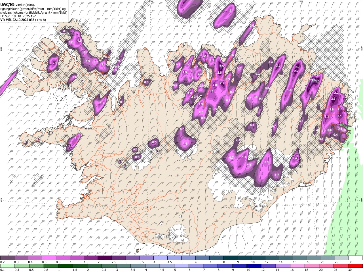Click the valid time line 'VT: Mið. 22.10.2025 03Z (+60 h)'
The image size is (363, 272).
click(x=23, y=20)
